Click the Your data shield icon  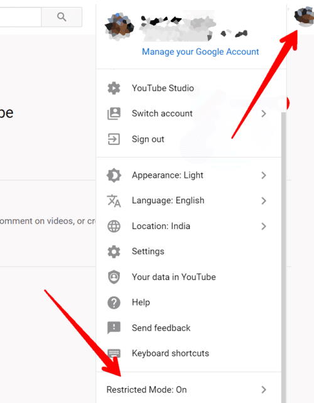(x=114, y=277)
